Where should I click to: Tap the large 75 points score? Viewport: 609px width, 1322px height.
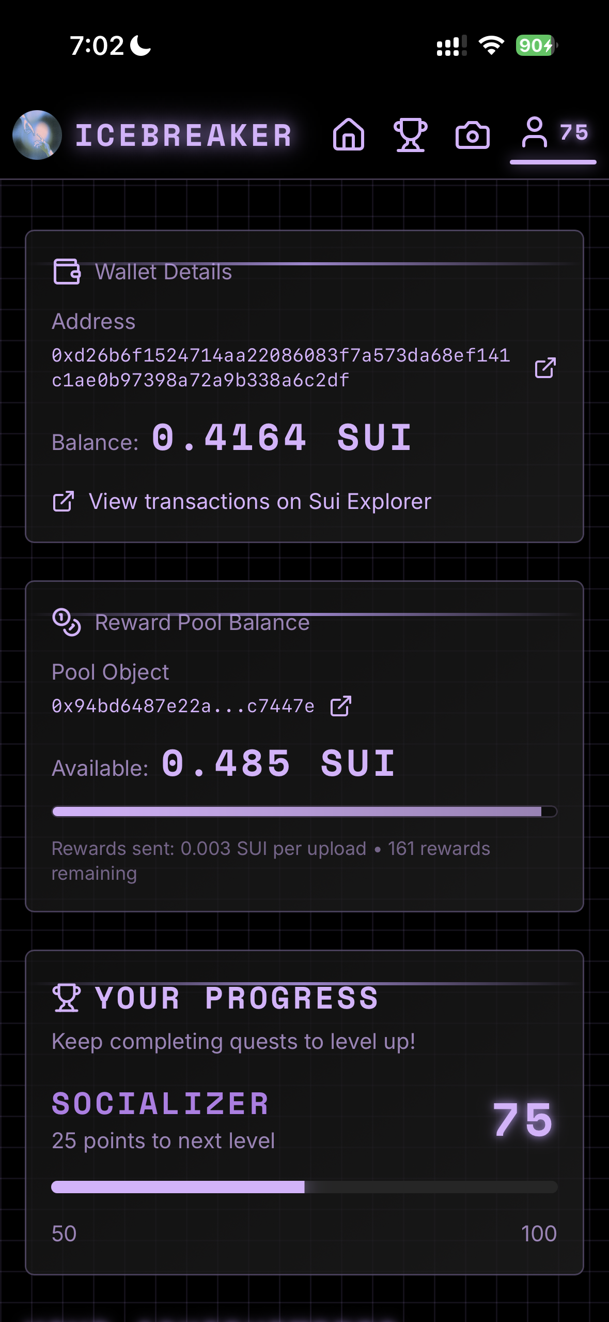(522, 1120)
